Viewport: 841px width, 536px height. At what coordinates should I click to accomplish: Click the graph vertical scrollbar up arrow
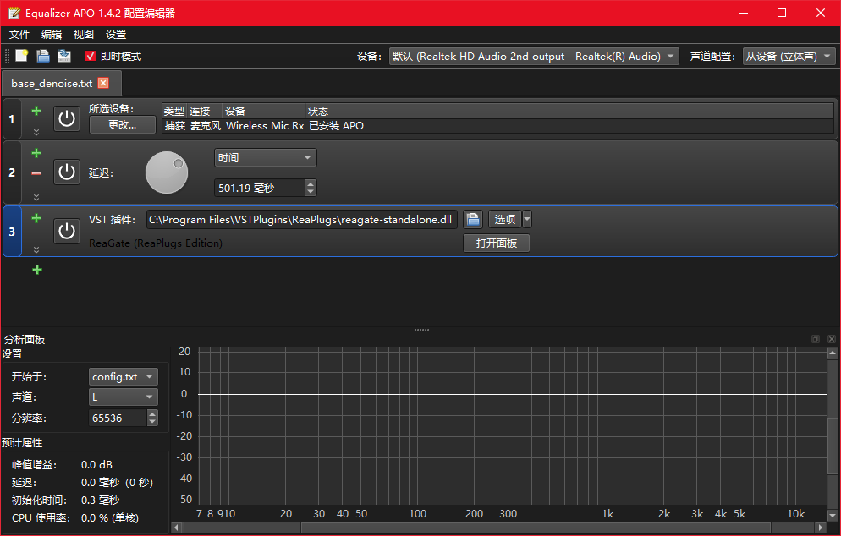click(833, 353)
